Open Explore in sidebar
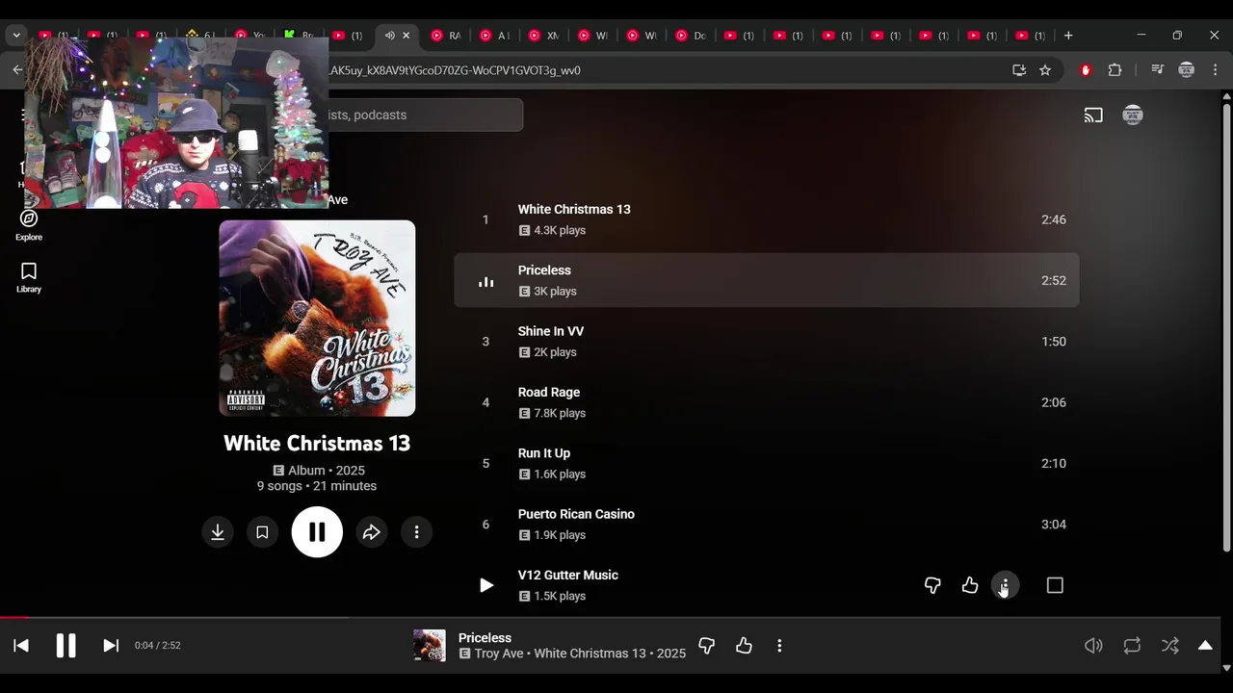The height and width of the screenshot is (693, 1233). pyautogui.click(x=29, y=225)
